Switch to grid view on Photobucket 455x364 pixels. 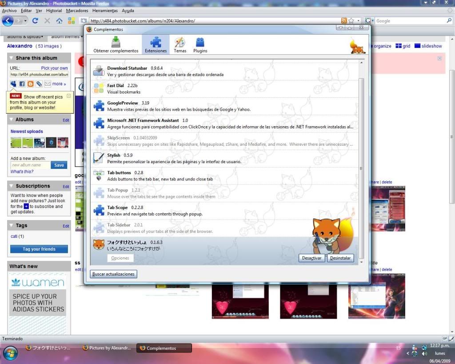[403, 46]
